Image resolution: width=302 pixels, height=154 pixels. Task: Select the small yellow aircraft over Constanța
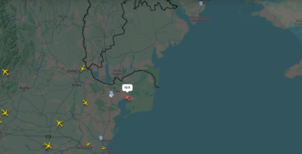point(103,148)
